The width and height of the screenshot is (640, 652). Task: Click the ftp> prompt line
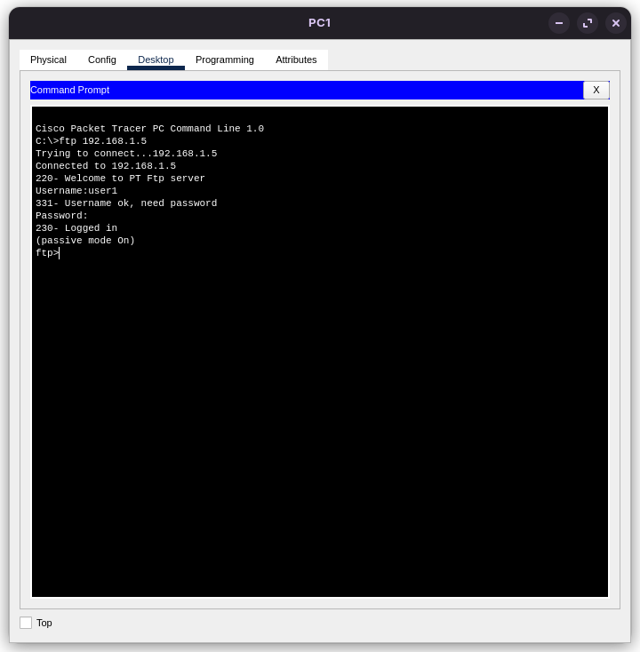coord(47,253)
